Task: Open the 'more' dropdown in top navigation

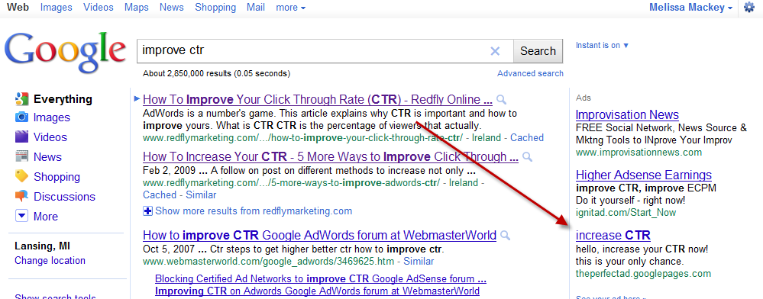Action: (x=290, y=8)
